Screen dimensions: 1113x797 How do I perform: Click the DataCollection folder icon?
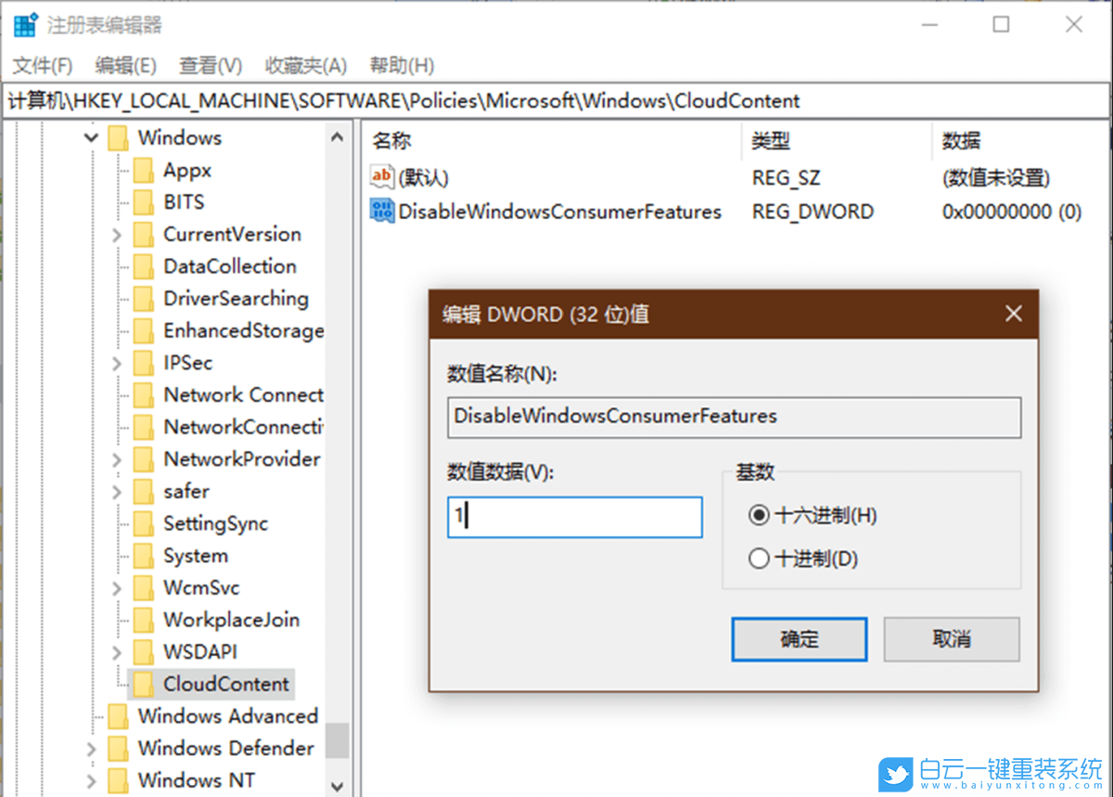point(144,266)
